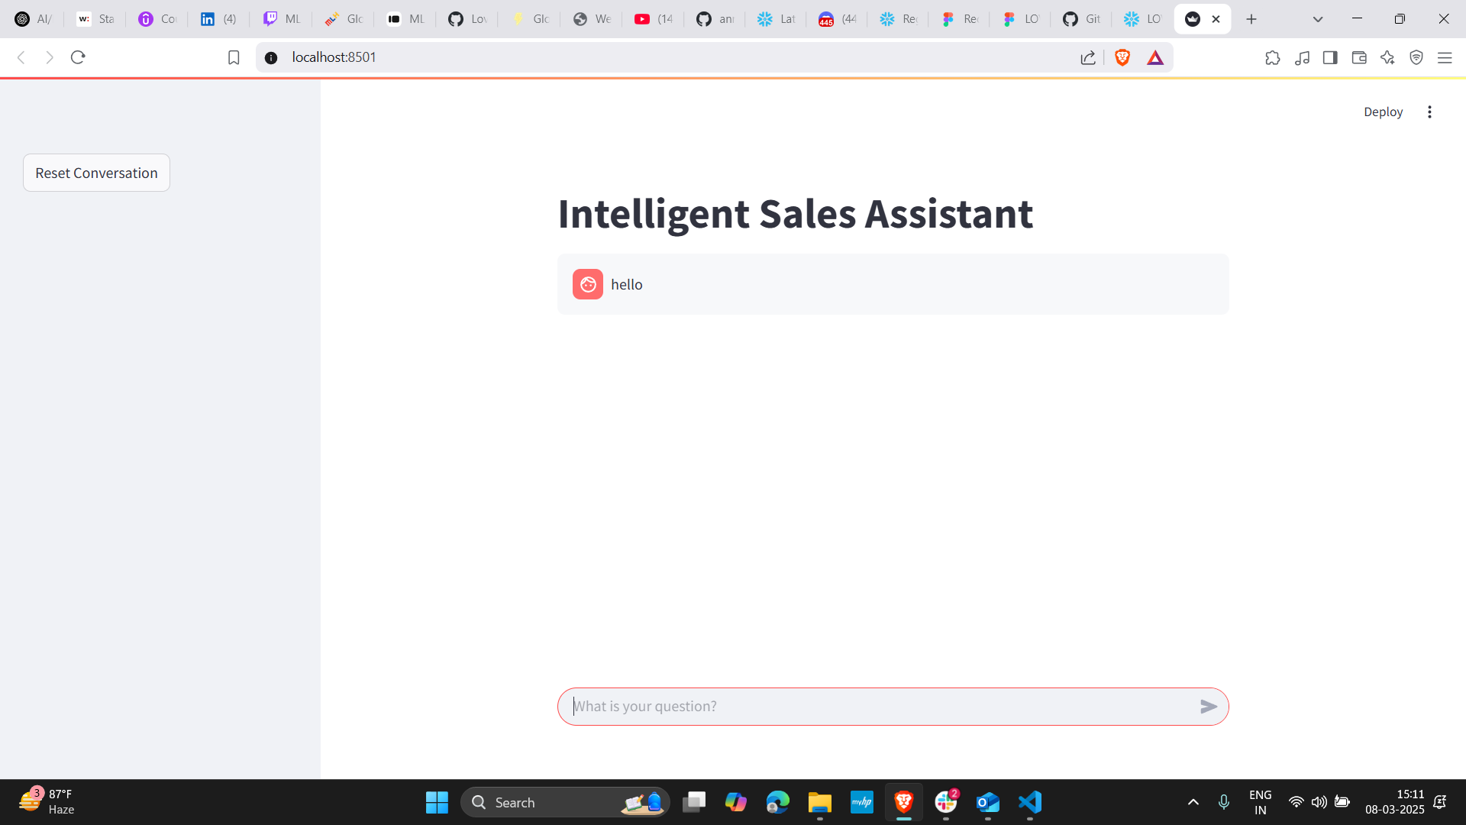The width and height of the screenshot is (1466, 825).
Task: Open the browser extensions puzzle icon
Action: tap(1272, 57)
